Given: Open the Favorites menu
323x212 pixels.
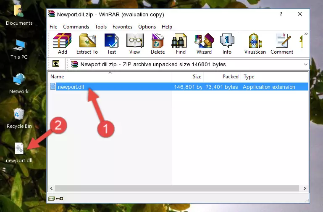Looking at the screenshot, I should pos(122,27).
